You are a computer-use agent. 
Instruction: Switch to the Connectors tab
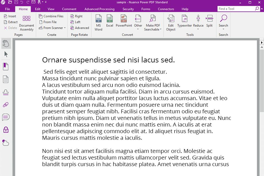tap(166, 9)
